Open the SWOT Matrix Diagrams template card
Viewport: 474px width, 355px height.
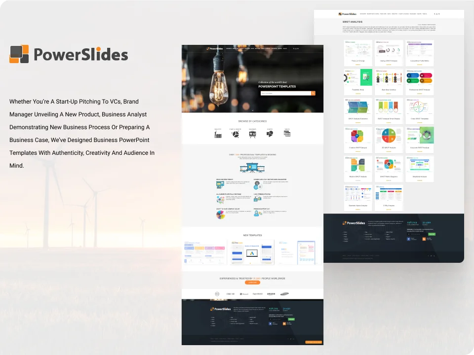pyautogui.click(x=389, y=169)
